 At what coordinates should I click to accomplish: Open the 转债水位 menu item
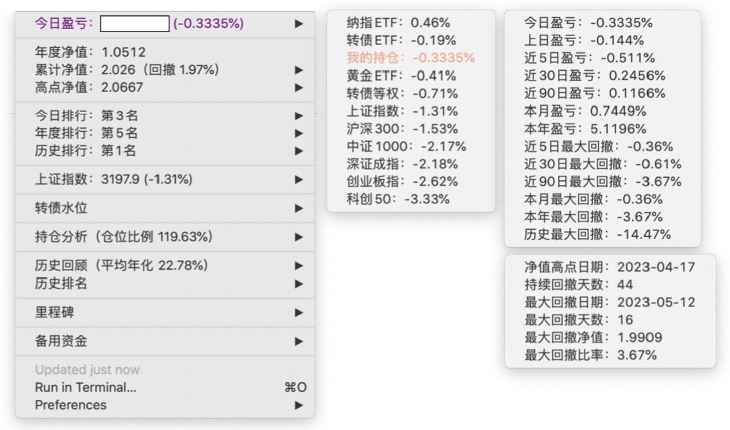(61, 208)
